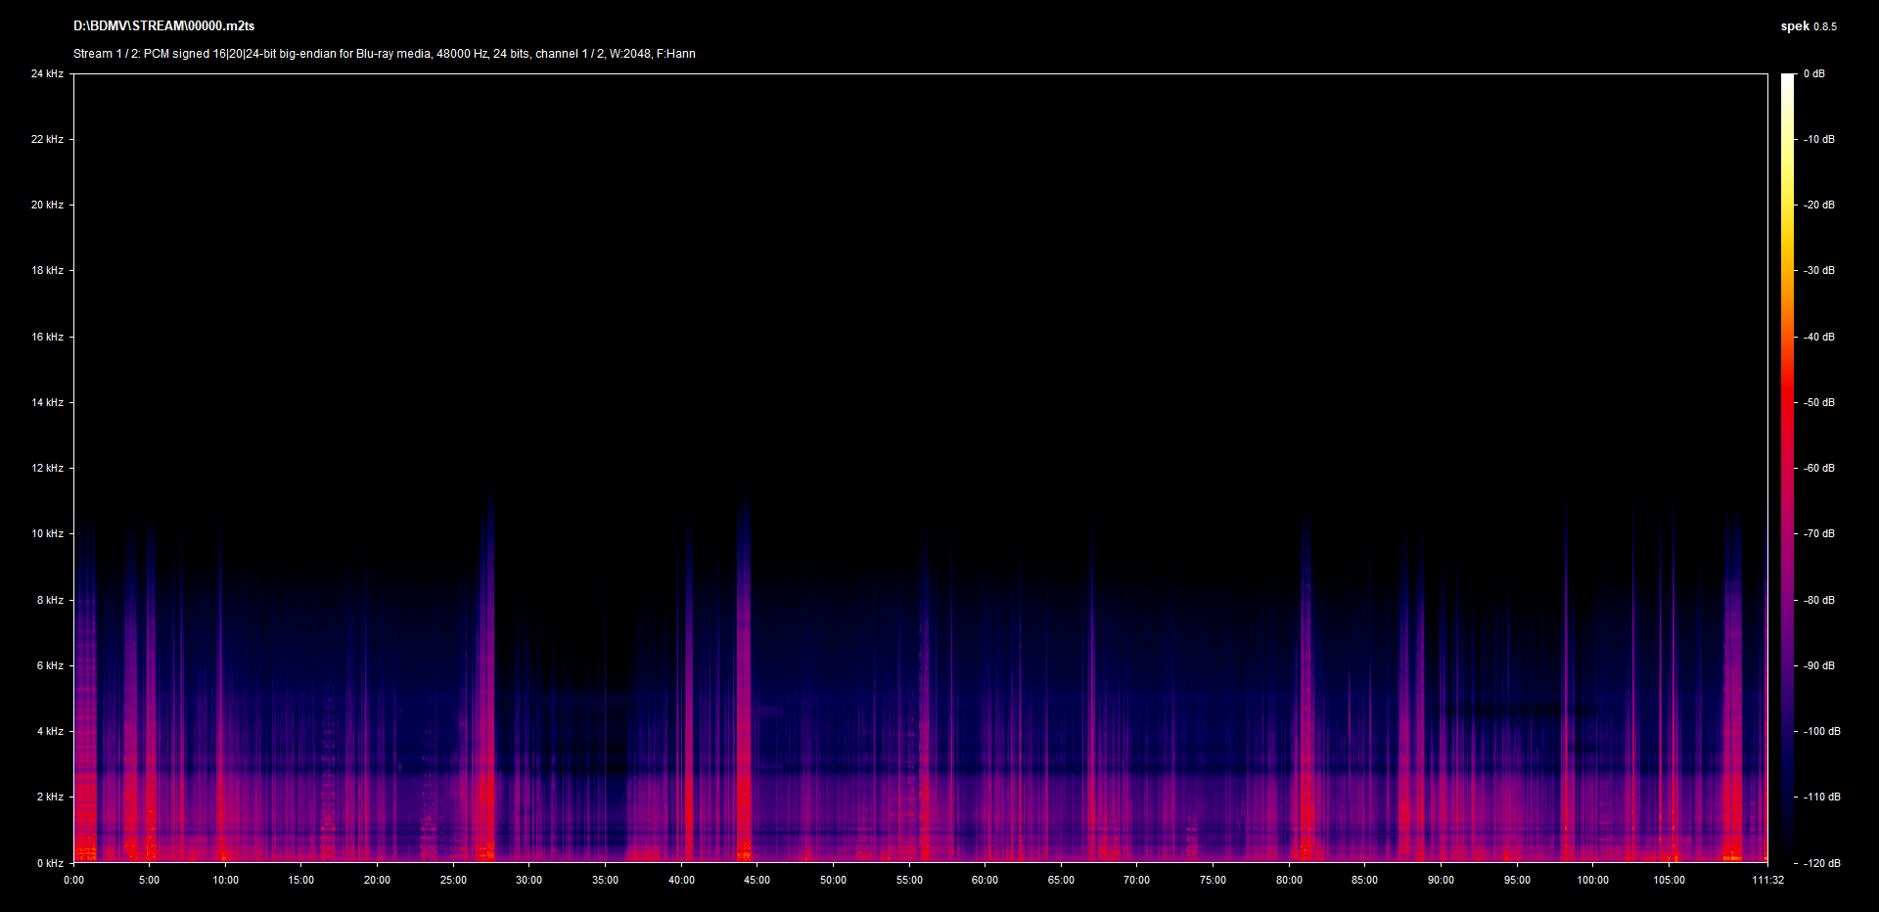Select the 45:00 time axis marker

[756, 880]
